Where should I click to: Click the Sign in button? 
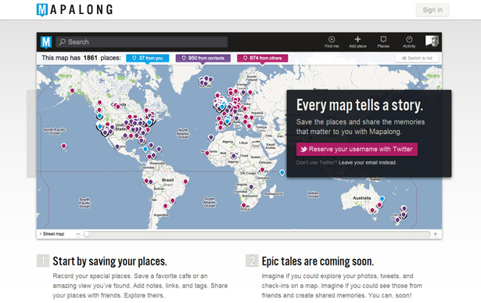click(433, 10)
